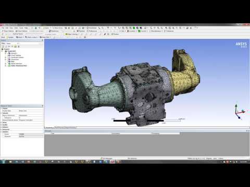The width and height of the screenshot is (250, 187).
Task: Click the Windows Start button
Action: (x=3, y=162)
